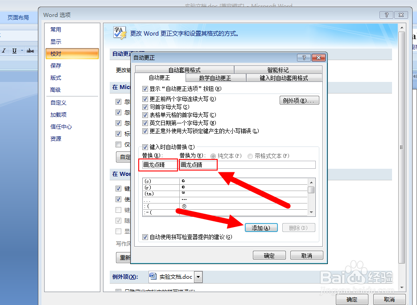This screenshot has width=417, height=305.
Task: Select 加载项 in the options sidebar
Action: pyautogui.click(x=58, y=115)
